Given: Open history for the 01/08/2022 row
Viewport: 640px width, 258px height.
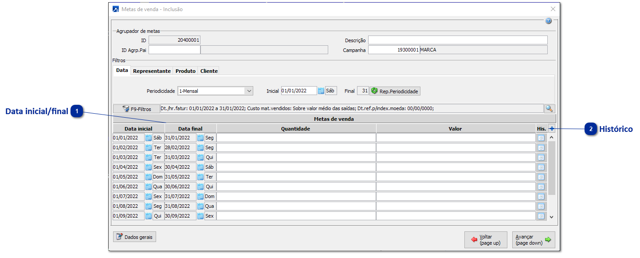Looking at the screenshot, I should coord(541,206).
